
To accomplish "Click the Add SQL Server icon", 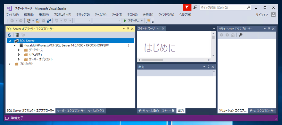I will click(17, 35).
